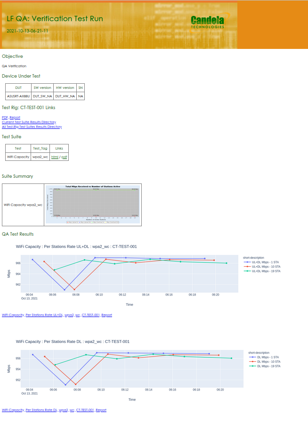This screenshot has height=421, width=308.
Task: Open WiFi Capacity UL+DL Report link
Action: pyautogui.click(x=57, y=315)
